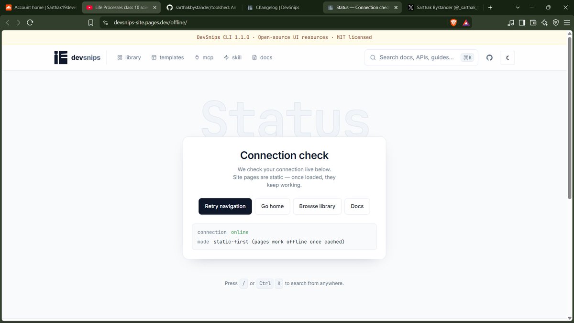Go back with the browser back arrow
This screenshot has height=323, width=574.
pyautogui.click(x=8, y=22)
